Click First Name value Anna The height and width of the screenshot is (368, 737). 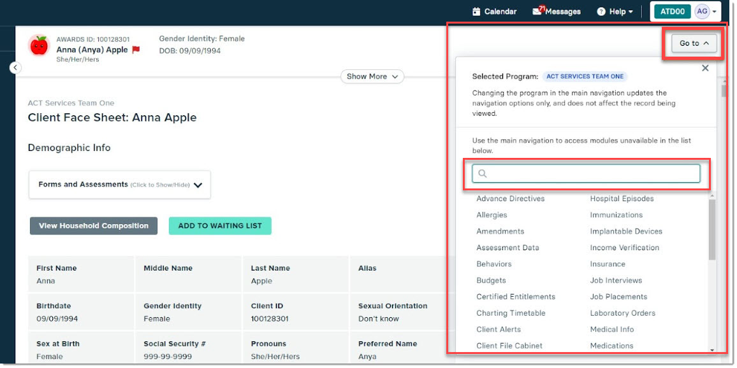point(46,281)
